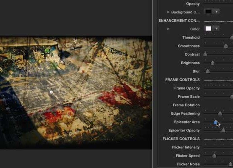Click the black Background Color swatch

tap(208, 12)
